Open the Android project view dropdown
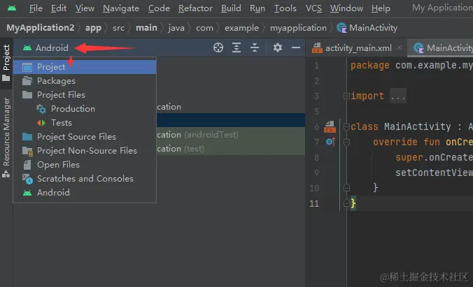 46,47
